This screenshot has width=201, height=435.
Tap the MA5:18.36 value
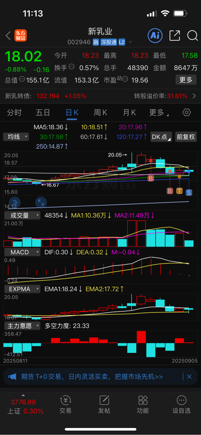(x=51, y=127)
